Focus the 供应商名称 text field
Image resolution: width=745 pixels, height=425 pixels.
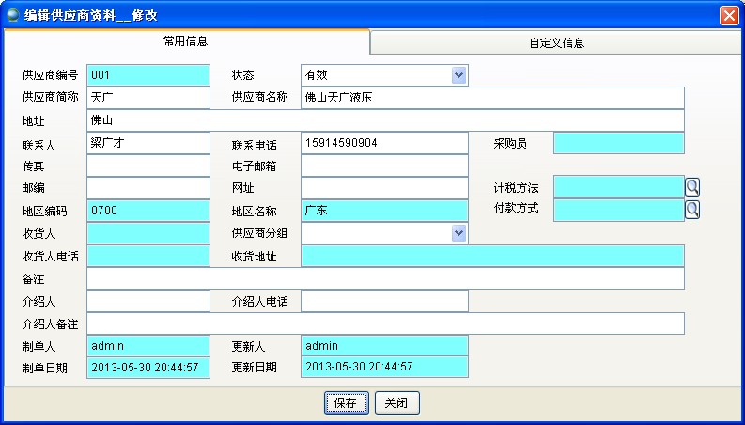(492, 98)
